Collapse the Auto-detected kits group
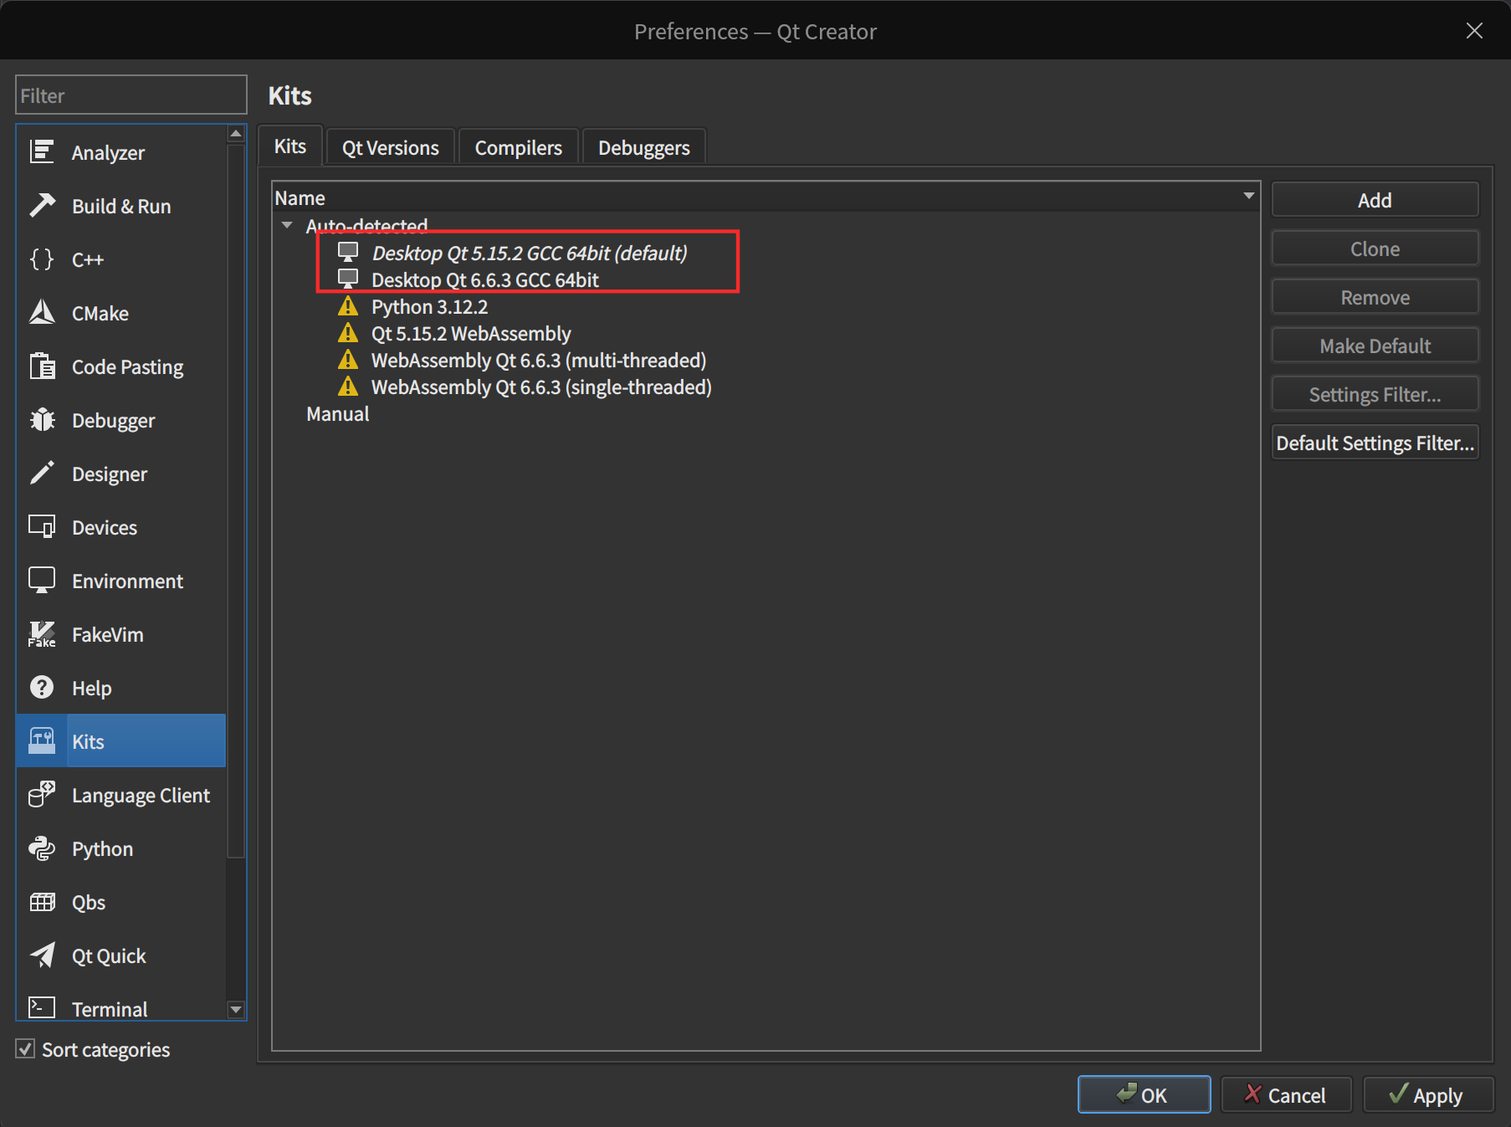The height and width of the screenshot is (1127, 1511). (x=287, y=225)
